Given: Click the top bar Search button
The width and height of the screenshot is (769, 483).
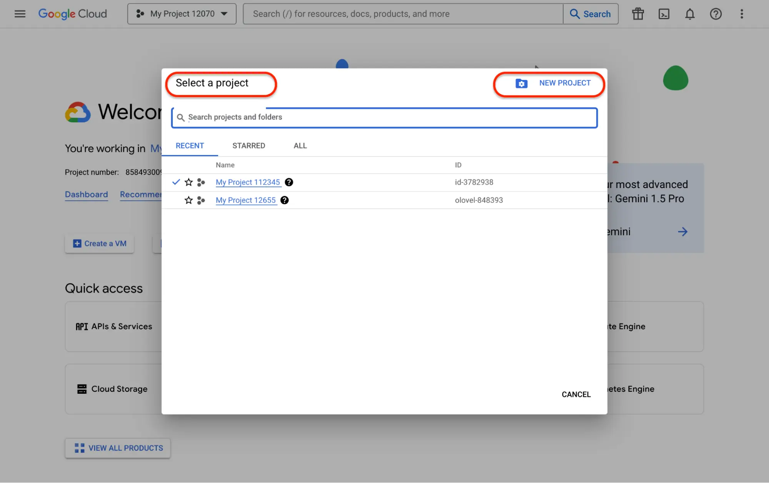Looking at the screenshot, I should pos(591,14).
